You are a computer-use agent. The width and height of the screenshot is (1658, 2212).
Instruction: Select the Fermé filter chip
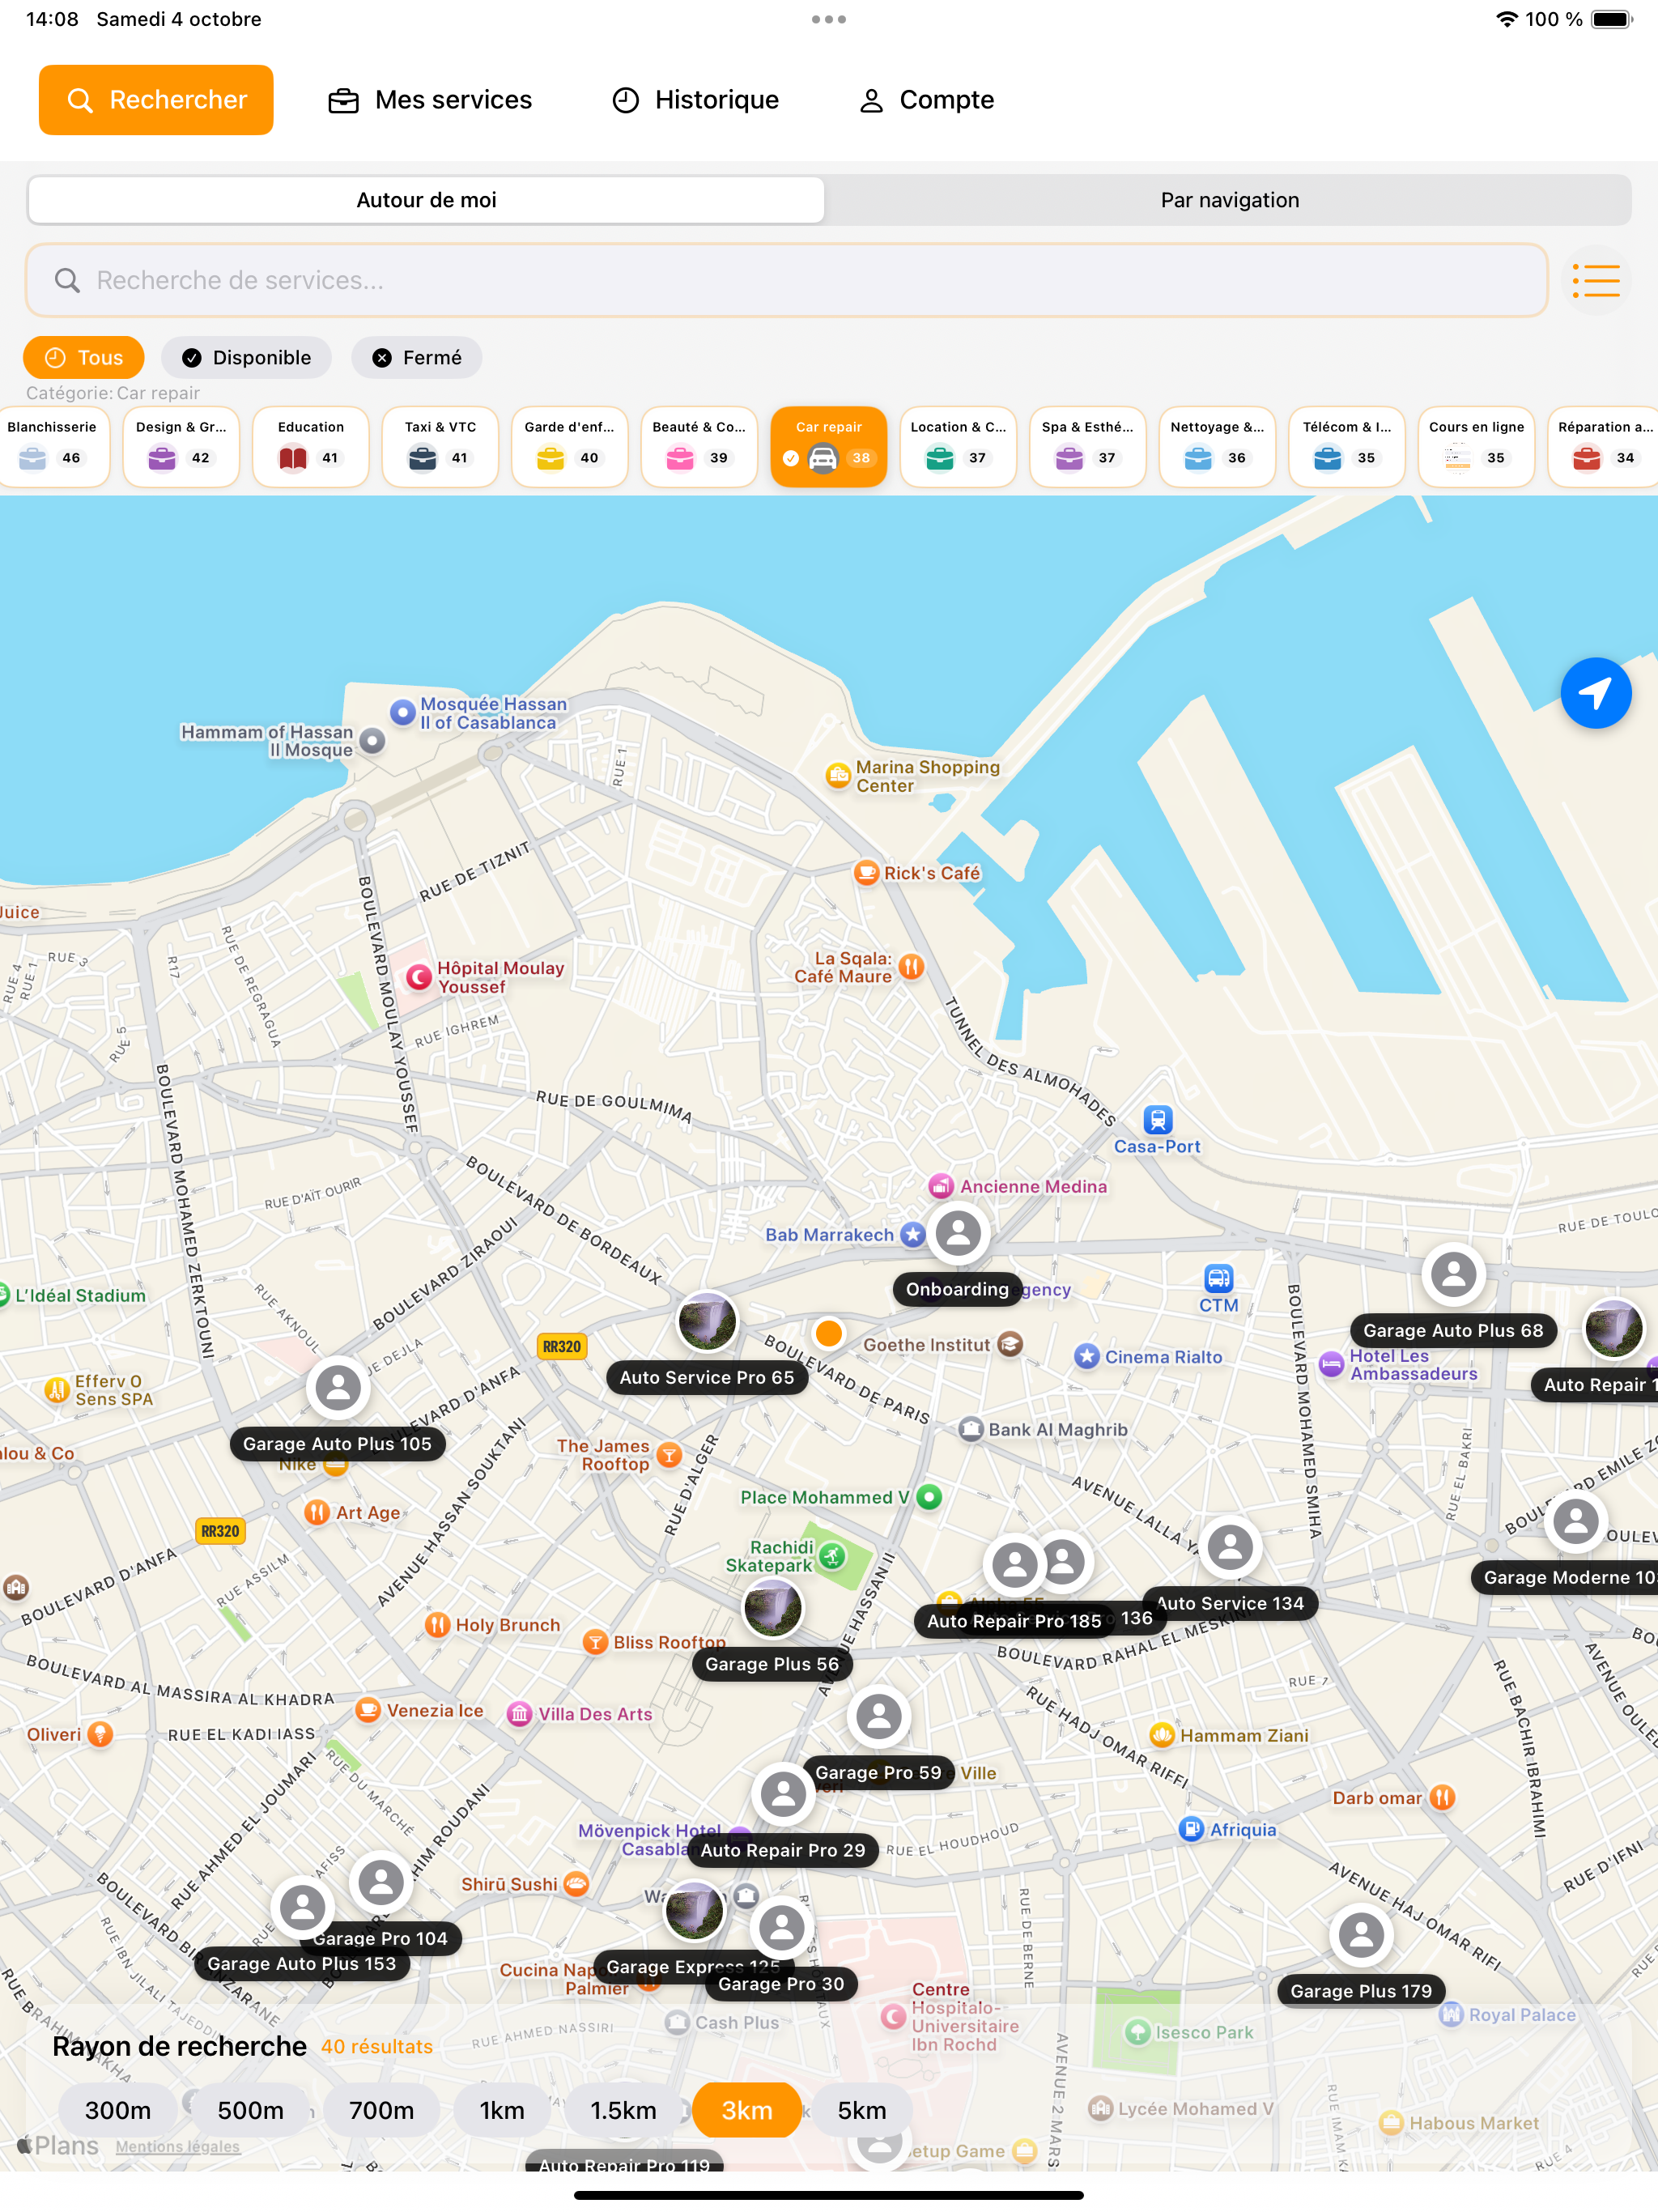(x=417, y=358)
